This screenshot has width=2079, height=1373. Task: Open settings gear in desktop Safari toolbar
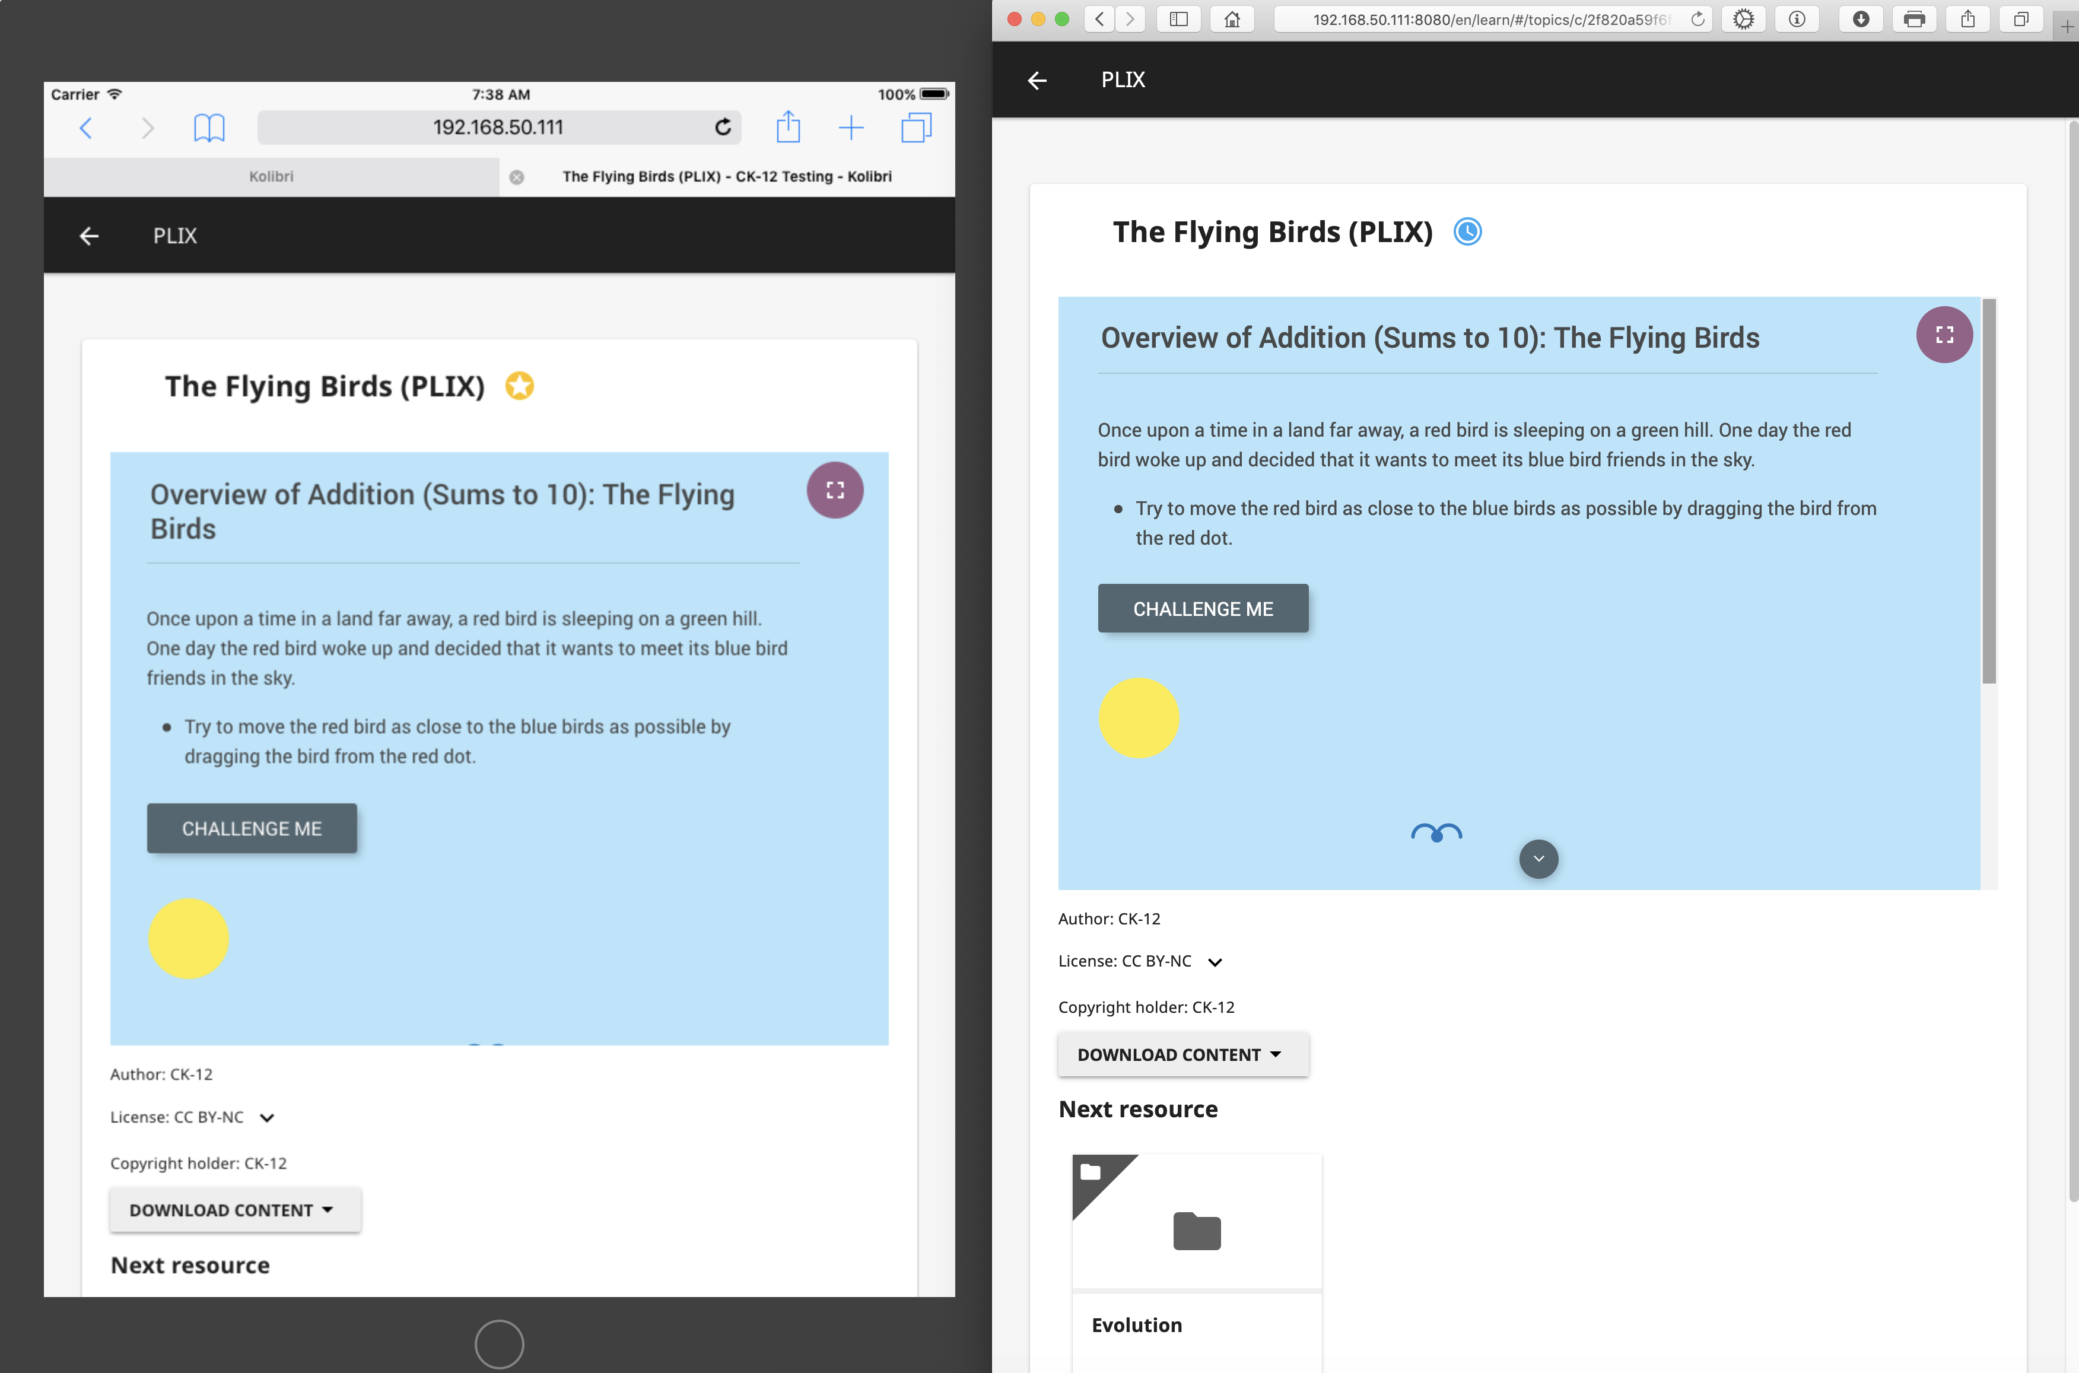1743,19
